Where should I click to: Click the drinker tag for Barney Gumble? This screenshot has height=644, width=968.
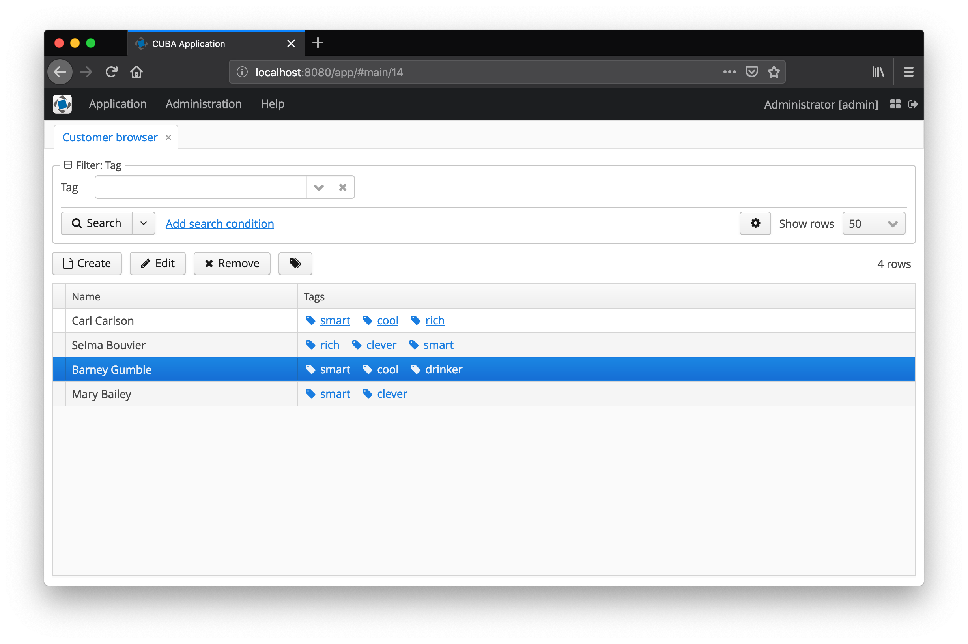point(443,369)
